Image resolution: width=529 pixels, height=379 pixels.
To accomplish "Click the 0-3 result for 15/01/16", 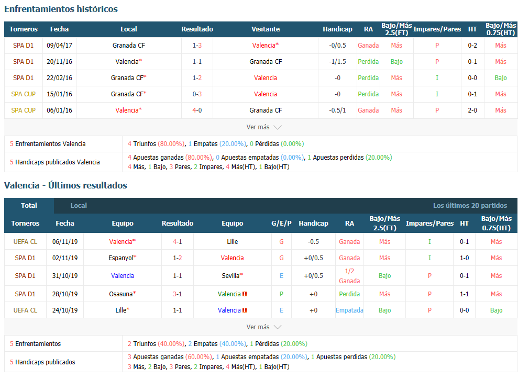I will click(197, 94).
